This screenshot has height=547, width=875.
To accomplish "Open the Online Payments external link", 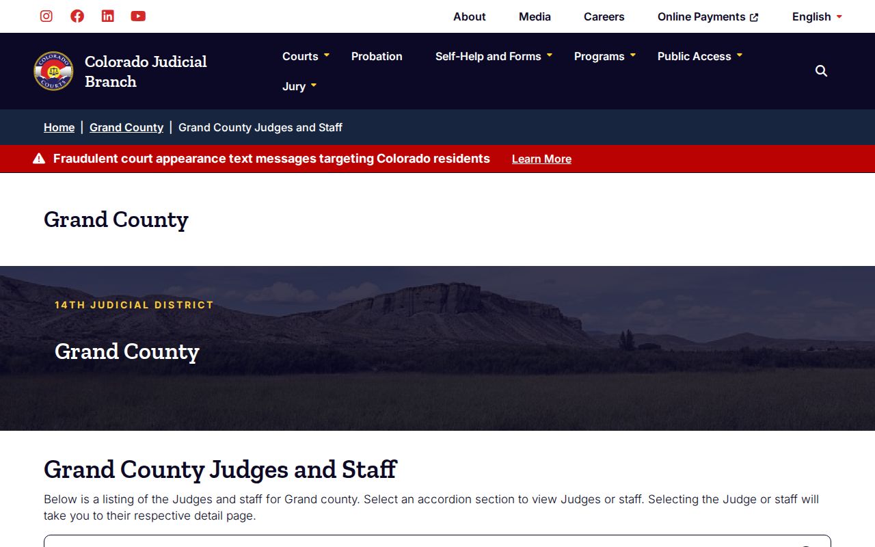I will pos(708,16).
